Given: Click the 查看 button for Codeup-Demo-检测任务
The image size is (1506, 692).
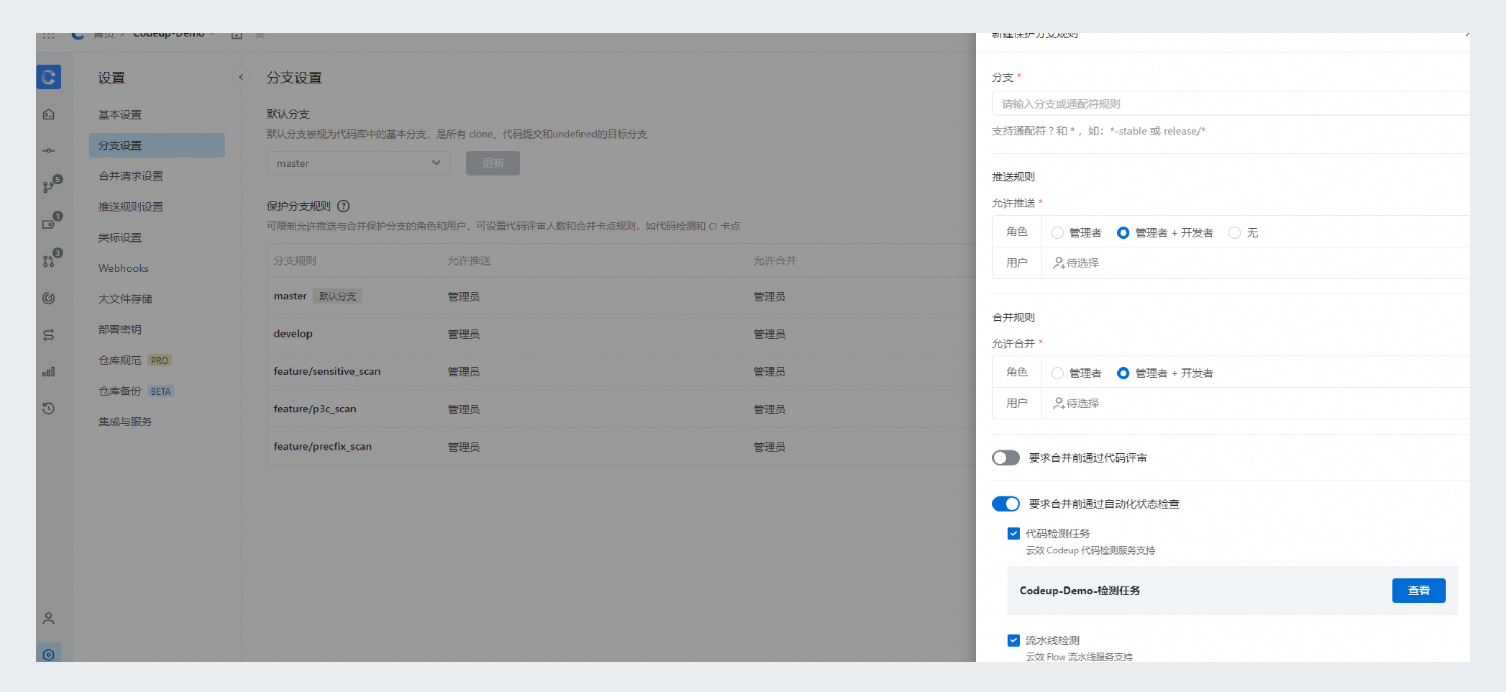Looking at the screenshot, I should click(x=1418, y=590).
